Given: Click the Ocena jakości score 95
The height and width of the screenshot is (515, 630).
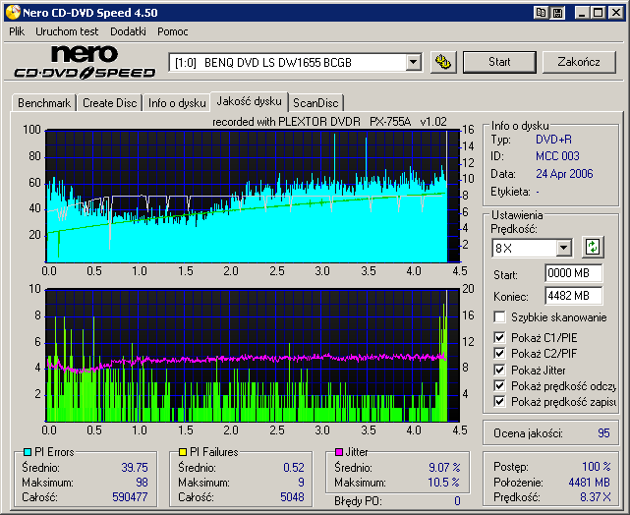Looking at the screenshot, I should [603, 433].
